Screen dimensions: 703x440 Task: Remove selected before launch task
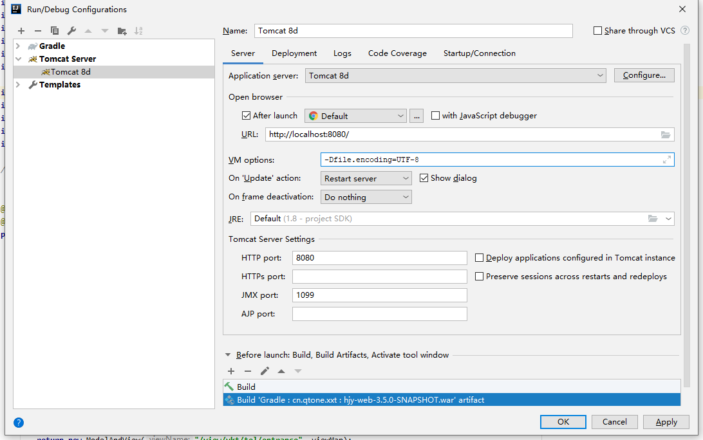(x=247, y=371)
